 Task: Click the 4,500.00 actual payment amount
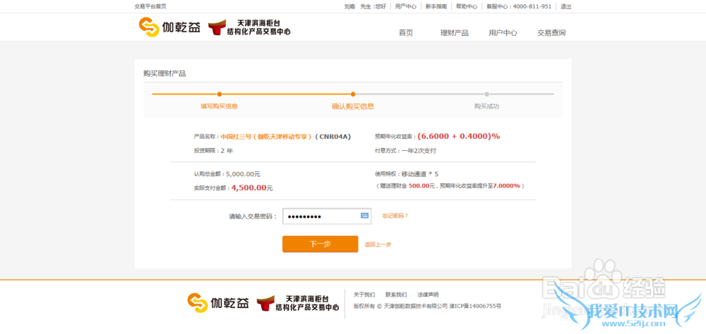[249, 188]
